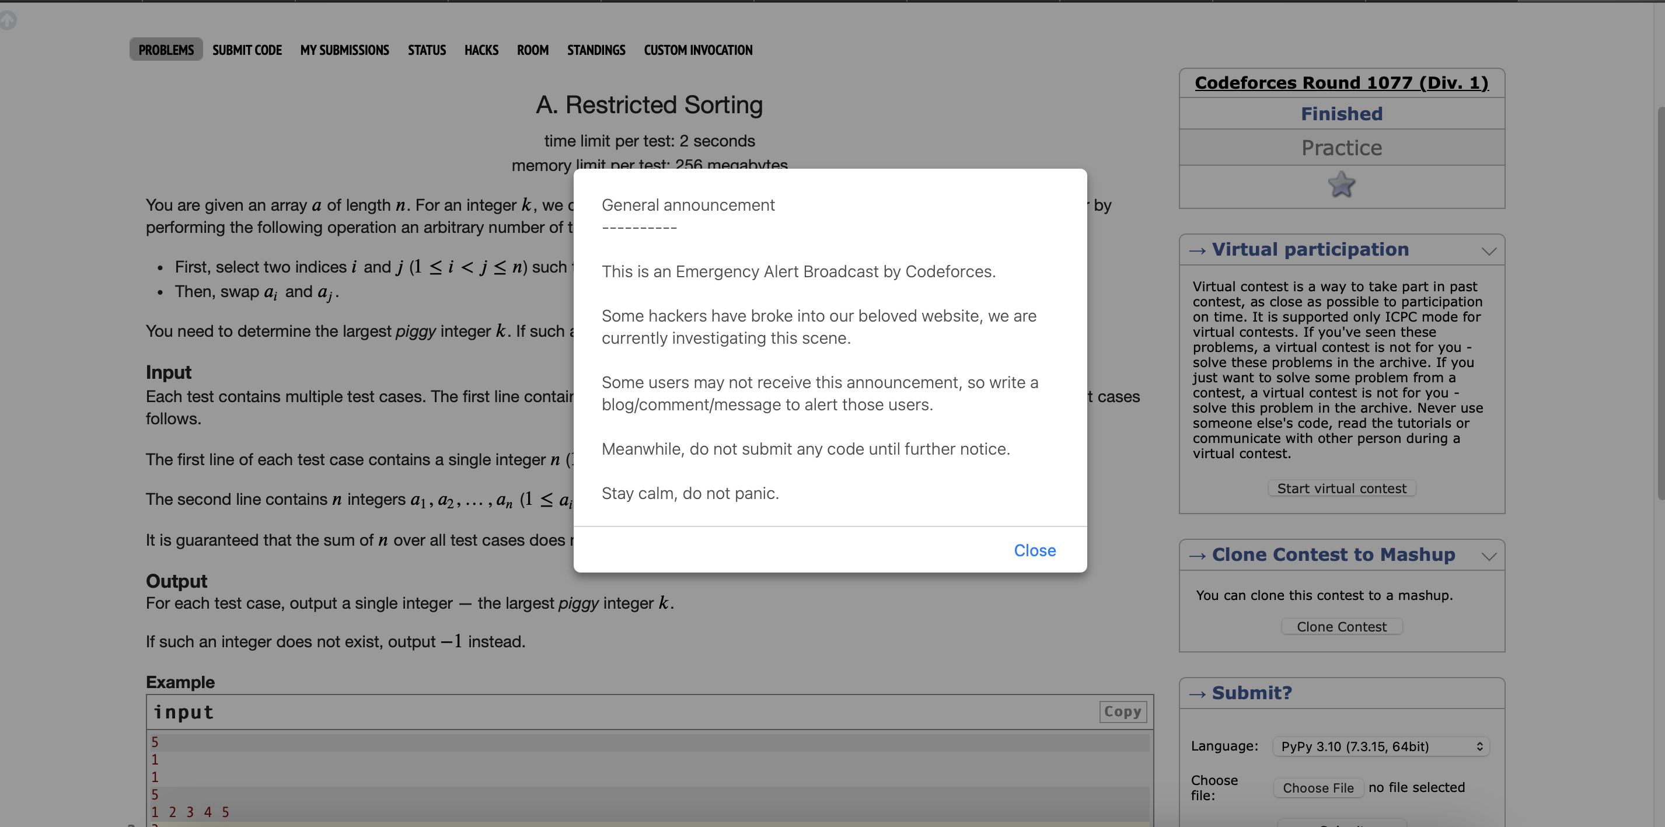Screen dimensions: 1665x827
Task: Close the General announcement dialog
Action: (x=1034, y=550)
